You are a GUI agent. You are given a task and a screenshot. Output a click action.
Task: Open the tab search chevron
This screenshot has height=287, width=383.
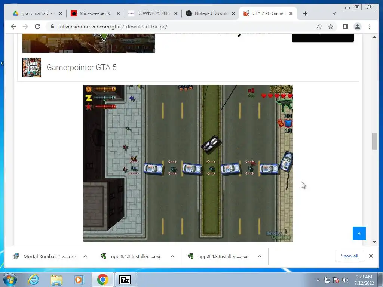tap(334, 13)
